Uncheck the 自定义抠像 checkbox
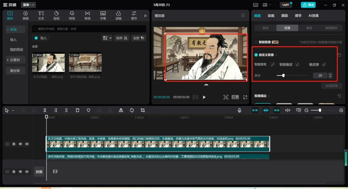Image resolution: width=348 pixels, height=189 pixels. [256, 55]
